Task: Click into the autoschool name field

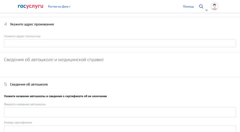Action: (120, 112)
